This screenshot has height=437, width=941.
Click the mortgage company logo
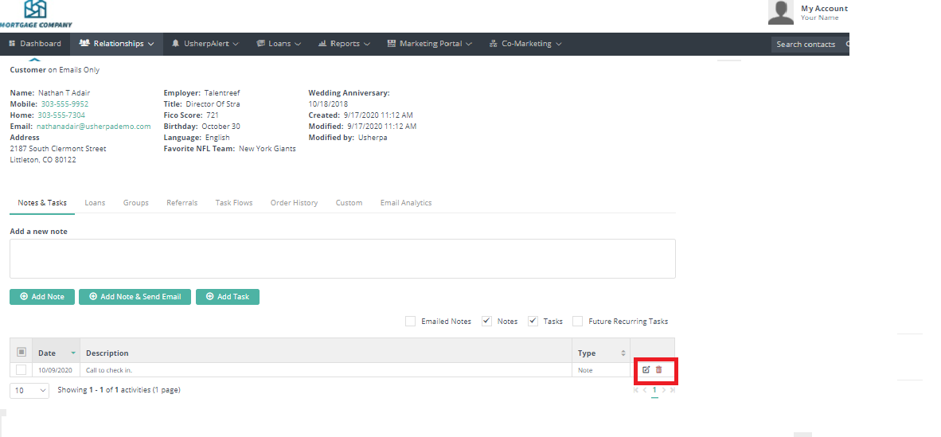coord(34,12)
